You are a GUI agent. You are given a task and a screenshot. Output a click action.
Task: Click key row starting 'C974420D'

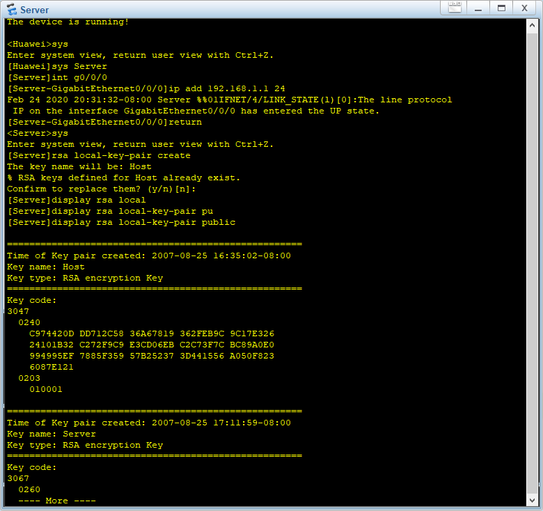[152, 333]
